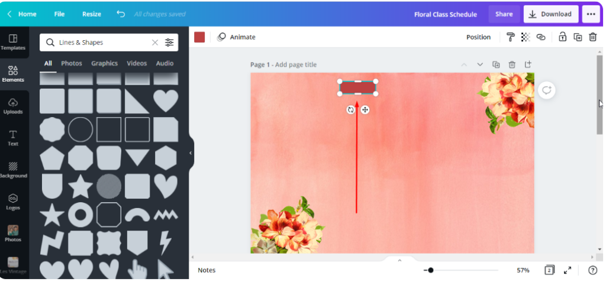606x282 pixels.
Task: Delete the element with toolbar trash icon
Action: [592, 37]
